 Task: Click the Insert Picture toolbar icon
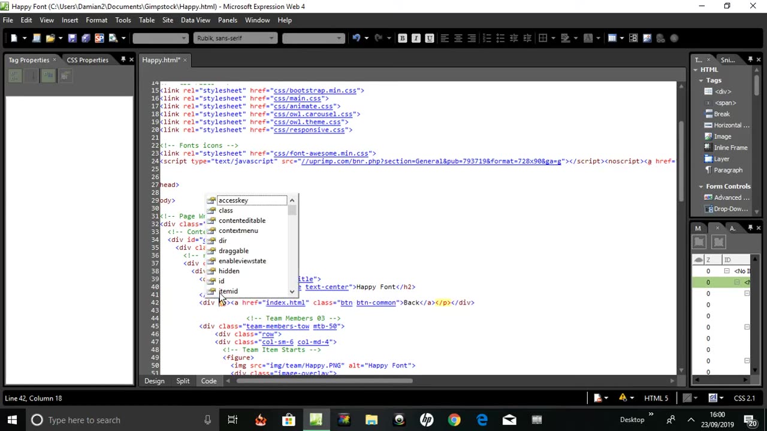pyautogui.click(x=647, y=38)
